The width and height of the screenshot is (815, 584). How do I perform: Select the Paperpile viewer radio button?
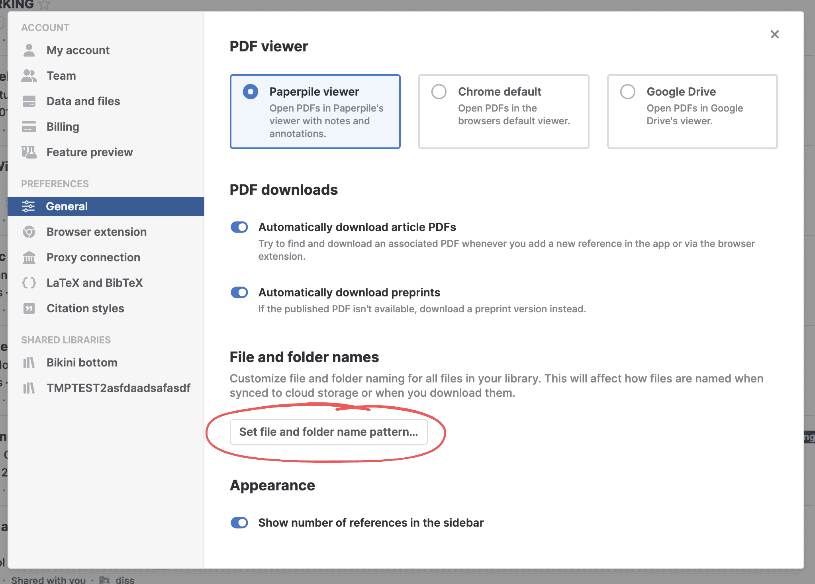pos(251,92)
